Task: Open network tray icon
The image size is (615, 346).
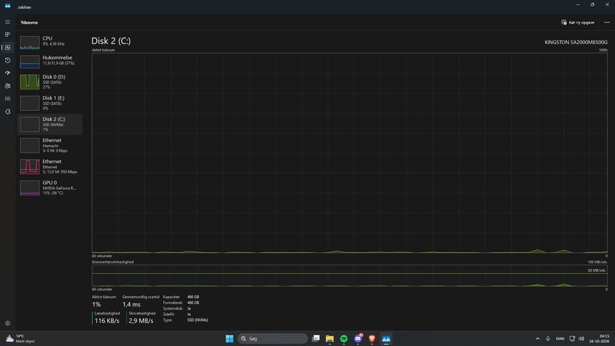Action: [x=572, y=338]
